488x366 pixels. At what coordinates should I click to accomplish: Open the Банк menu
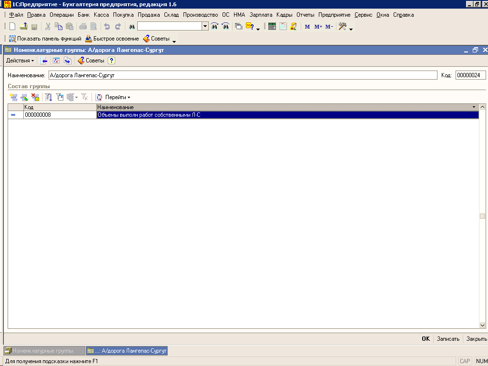[84, 15]
